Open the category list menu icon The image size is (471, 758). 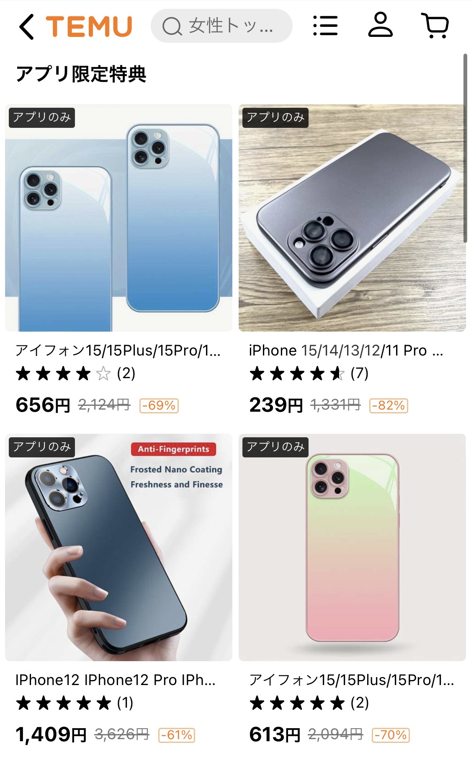point(325,26)
